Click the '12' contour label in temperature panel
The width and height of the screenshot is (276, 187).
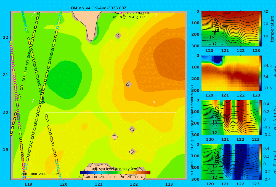pos(214,44)
